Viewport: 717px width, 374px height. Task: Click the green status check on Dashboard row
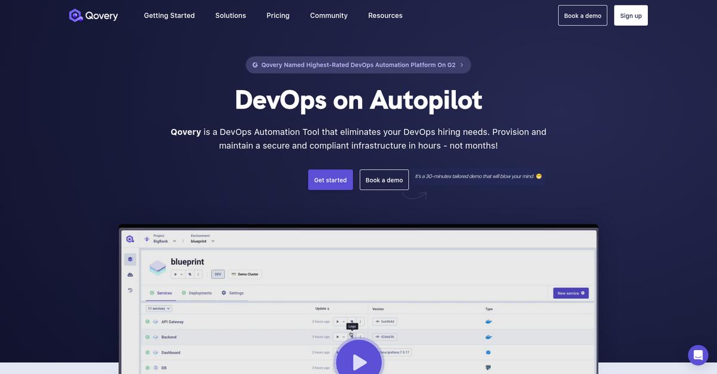click(147, 353)
